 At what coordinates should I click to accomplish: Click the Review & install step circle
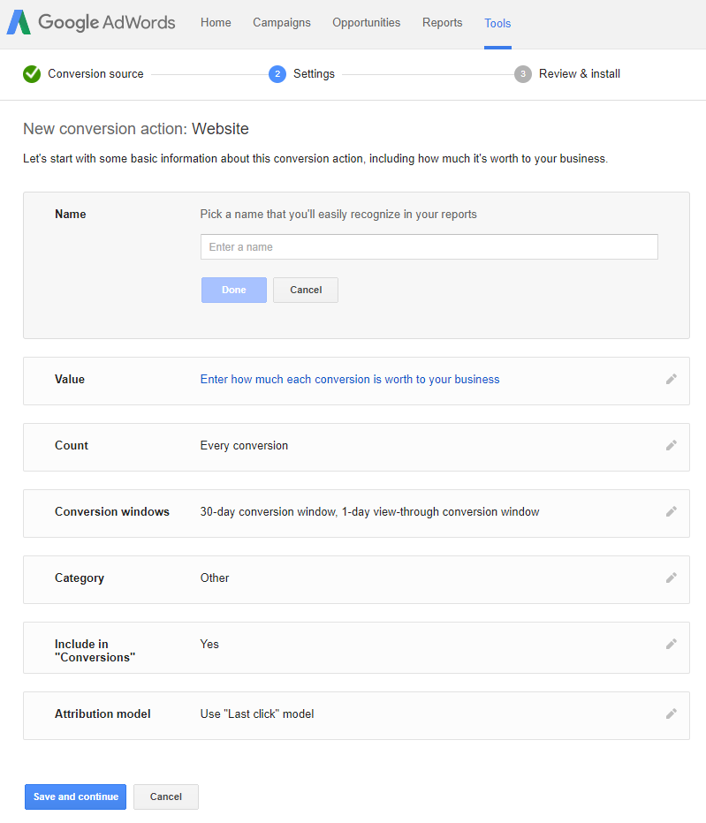523,74
